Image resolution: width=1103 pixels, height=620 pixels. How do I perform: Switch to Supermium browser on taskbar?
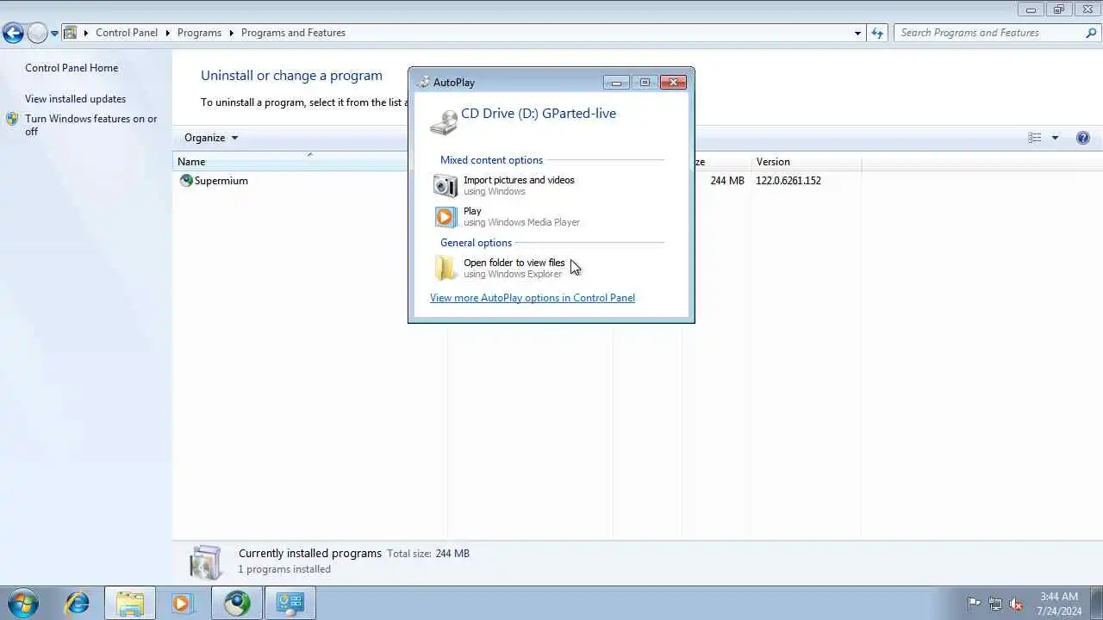237,603
